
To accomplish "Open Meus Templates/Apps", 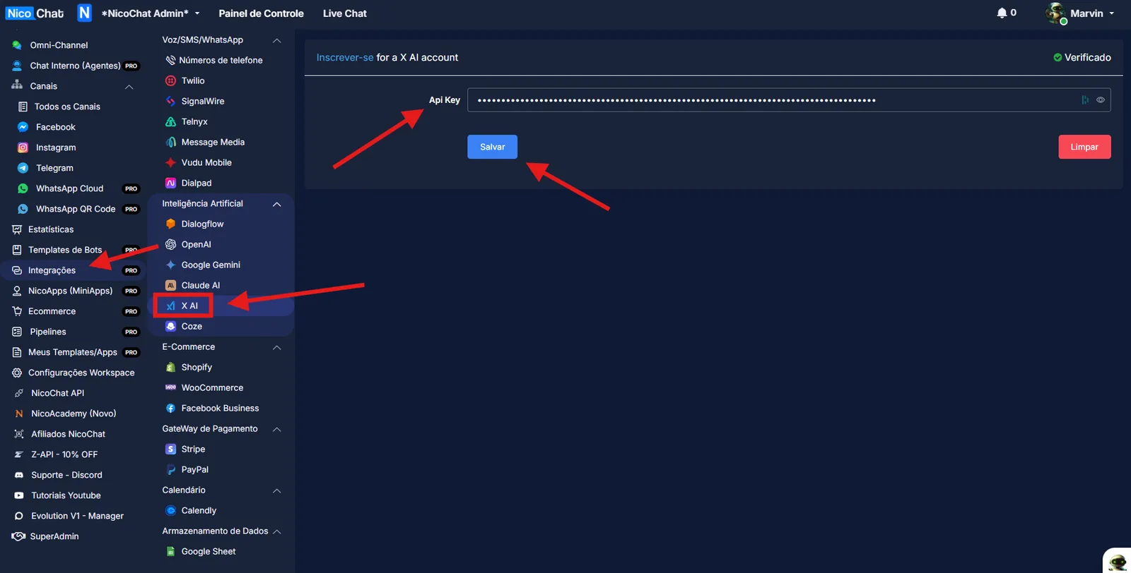I will pos(74,352).
